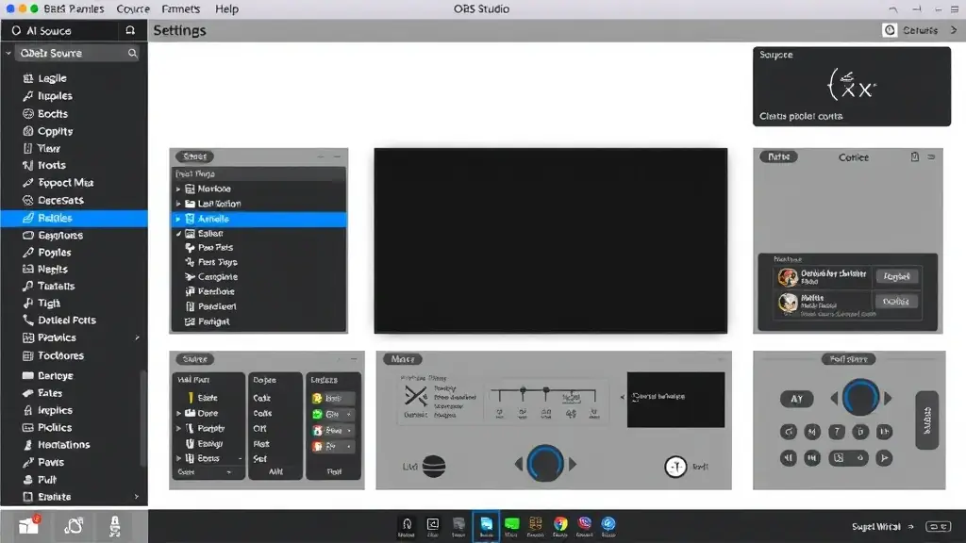Open the Beits Pamles menu

pos(74,8)
